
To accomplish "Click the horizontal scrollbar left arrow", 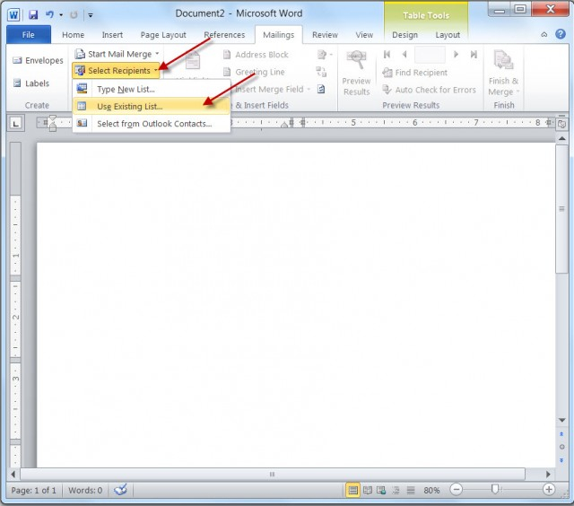I will pos(13,474).
